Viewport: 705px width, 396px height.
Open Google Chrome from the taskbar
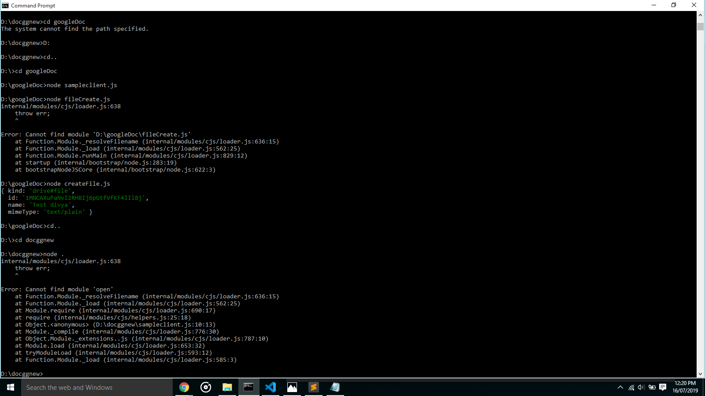(x=184, y=387)
